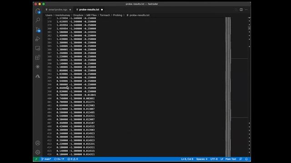Split the editor to the right
The height and width of the screenshot is (163, 291).
[x=241, y=10]
